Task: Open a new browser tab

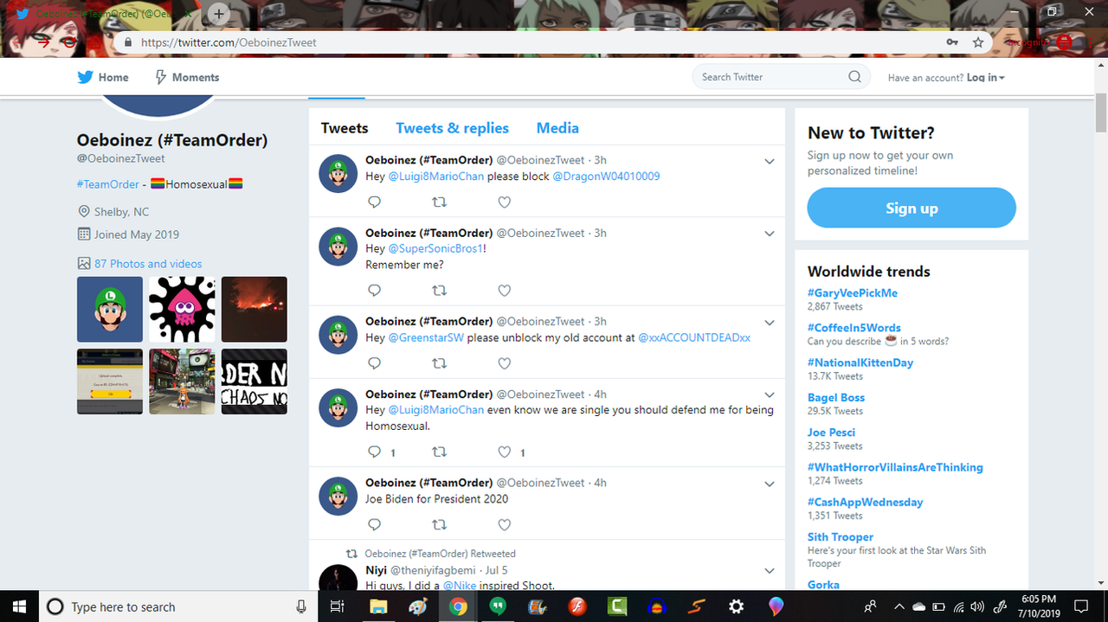Action: 219,14
